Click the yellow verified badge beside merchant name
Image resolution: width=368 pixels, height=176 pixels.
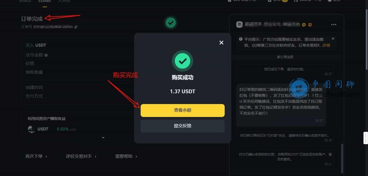pyautogui.click(x=304, y=25)
